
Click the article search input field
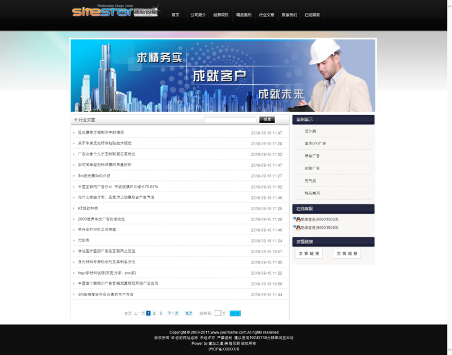[x=230, y=120]
